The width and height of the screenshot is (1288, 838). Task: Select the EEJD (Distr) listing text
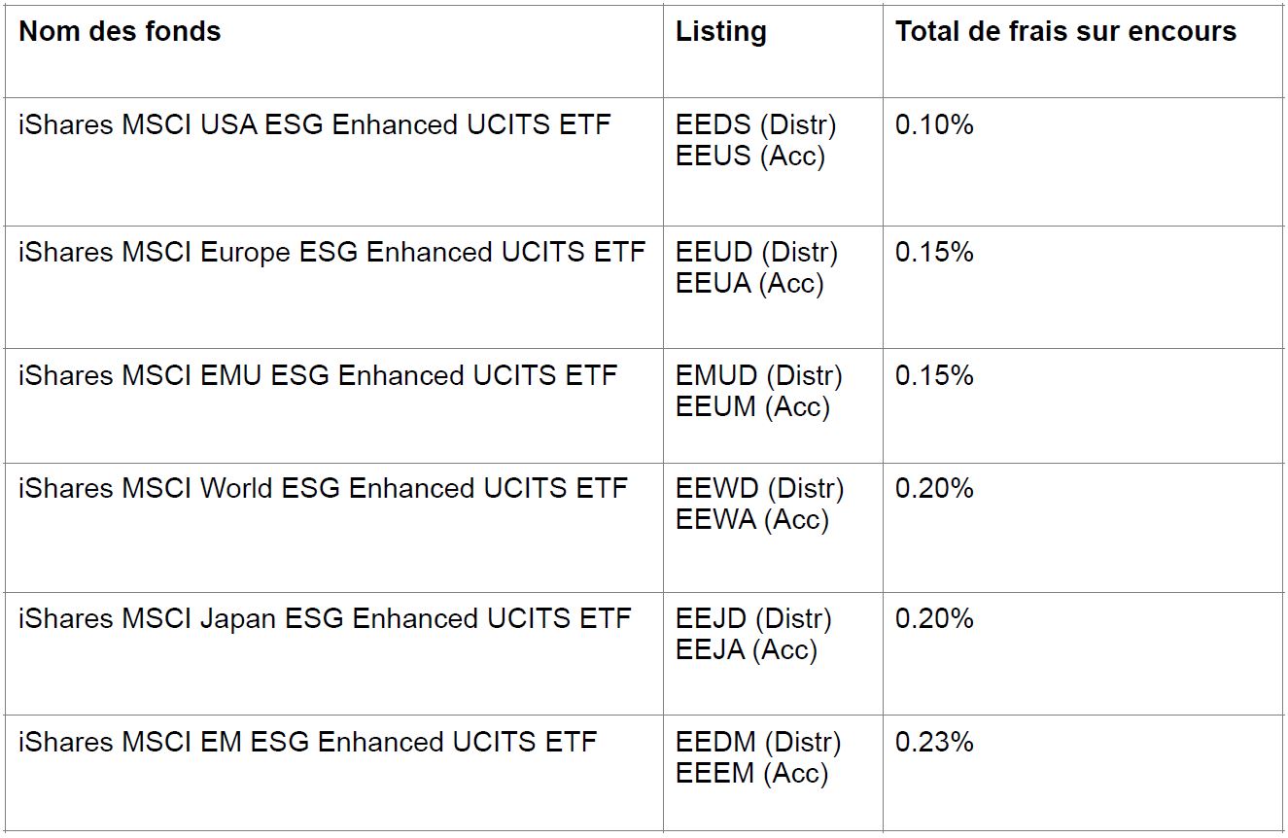coord(753,618)
